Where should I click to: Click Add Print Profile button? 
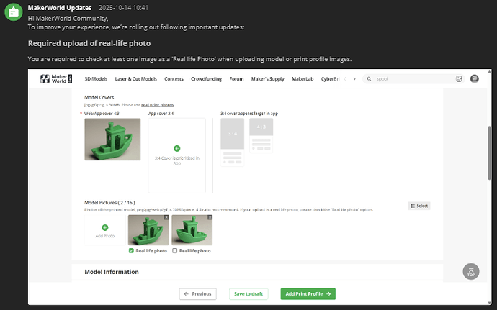[x=308, y=294]
